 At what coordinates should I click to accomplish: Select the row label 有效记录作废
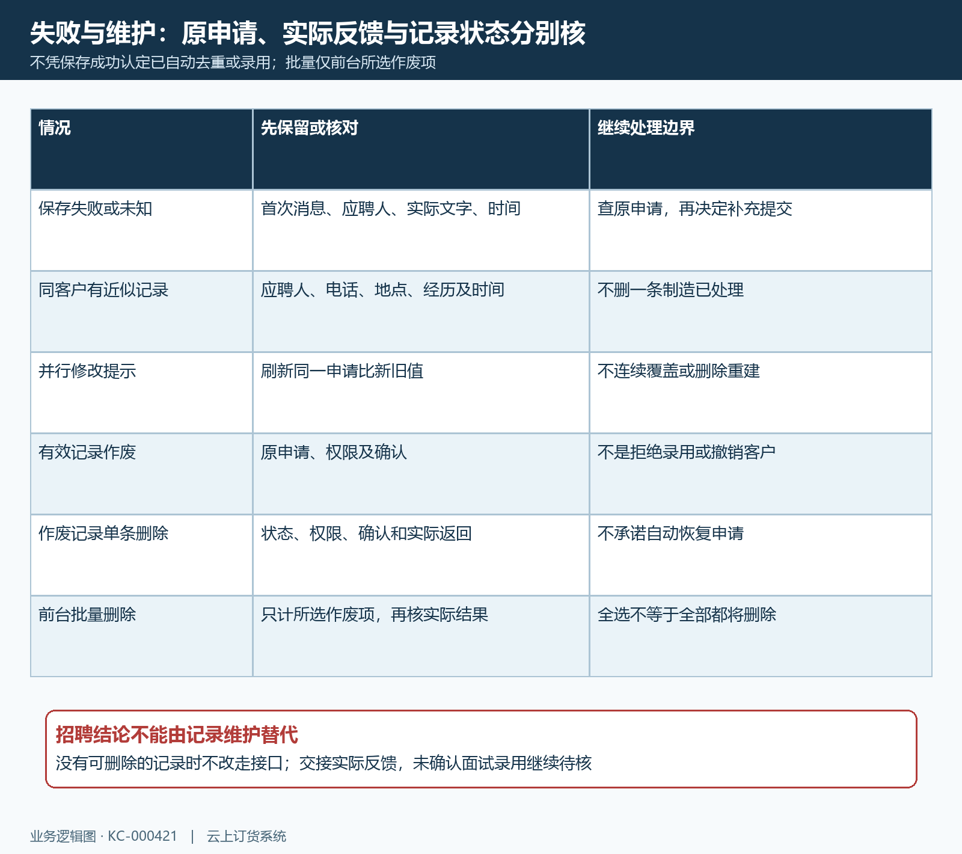point(142,474)
